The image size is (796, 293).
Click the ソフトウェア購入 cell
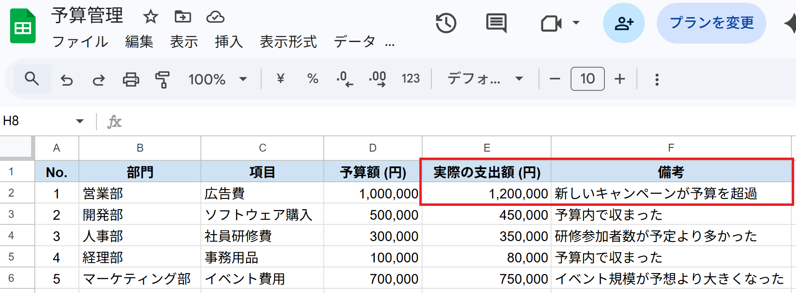click(x=263, y=215)
